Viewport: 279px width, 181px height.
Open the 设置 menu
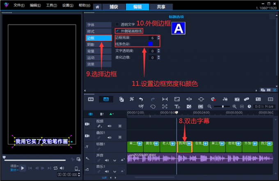click(68, 5)
